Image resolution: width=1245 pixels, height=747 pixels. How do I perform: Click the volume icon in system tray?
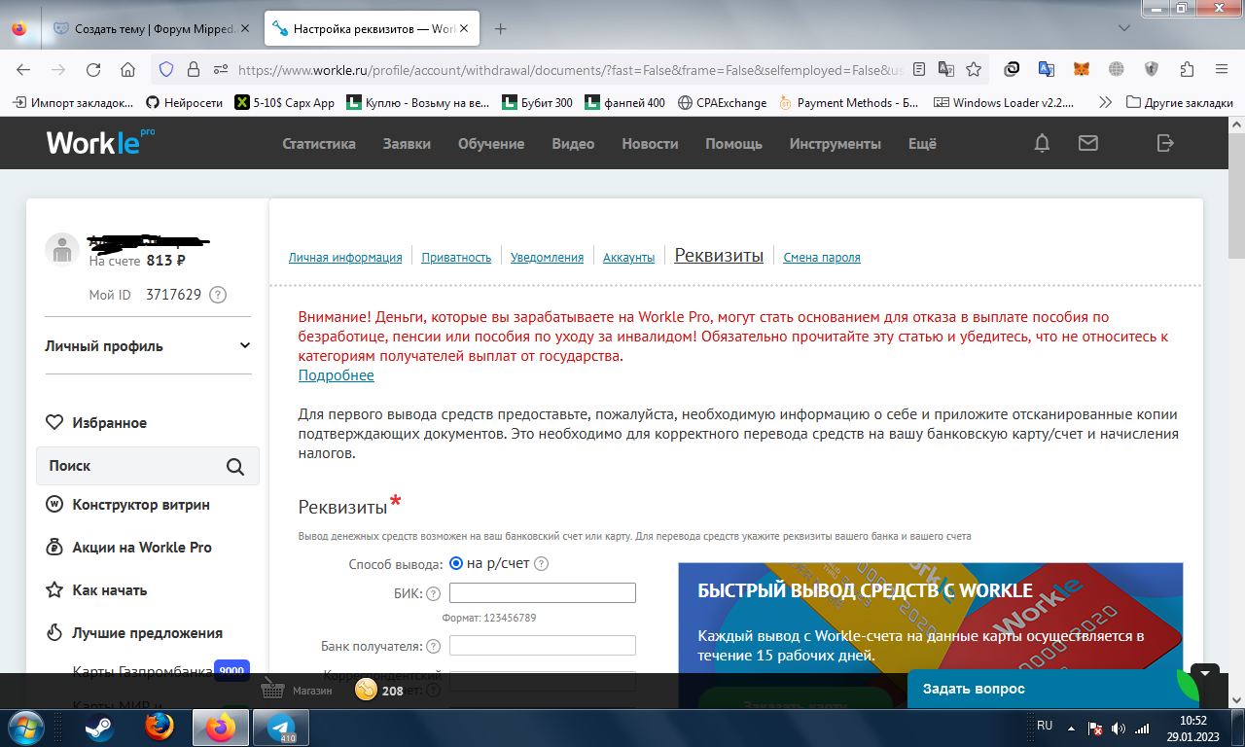(x=1118, y=728)
